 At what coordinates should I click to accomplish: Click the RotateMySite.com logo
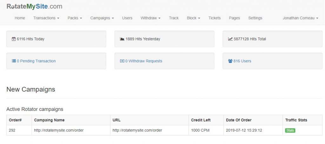point(34,6)
